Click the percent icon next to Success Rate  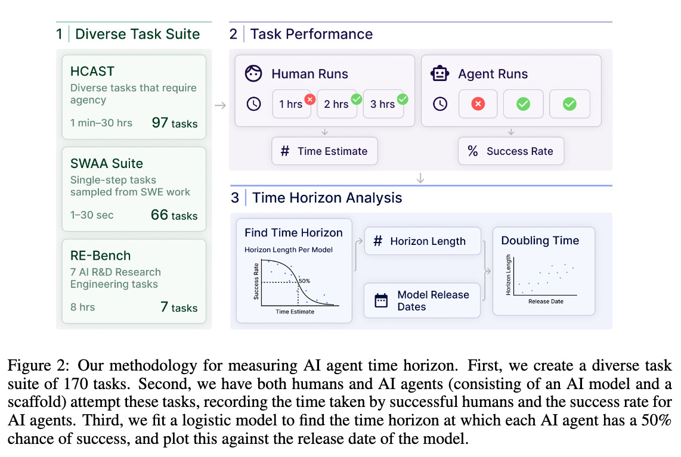(x=472, y=151)
